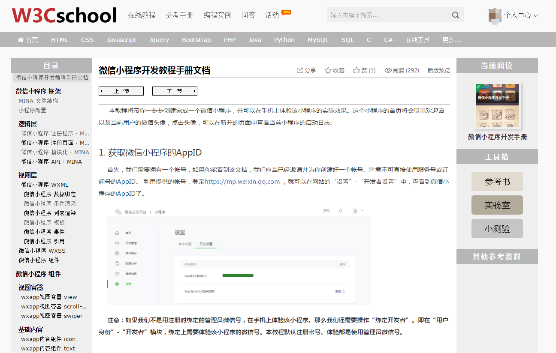Open MINA 文件结构 in the sidebar
Viewport: 556px width, 353px height.
38,101
